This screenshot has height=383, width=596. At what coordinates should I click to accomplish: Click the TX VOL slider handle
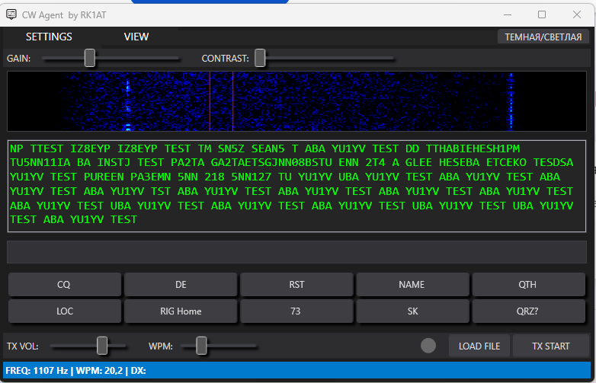tap(102, 346)
